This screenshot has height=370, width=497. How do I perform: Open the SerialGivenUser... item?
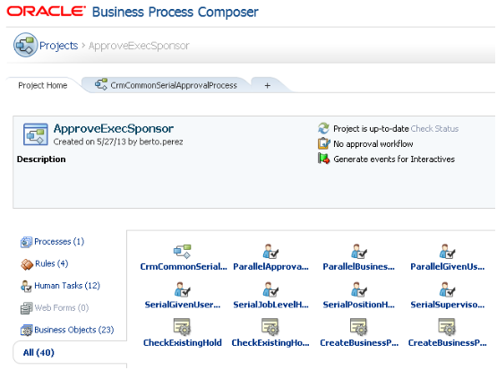point(183,305)
